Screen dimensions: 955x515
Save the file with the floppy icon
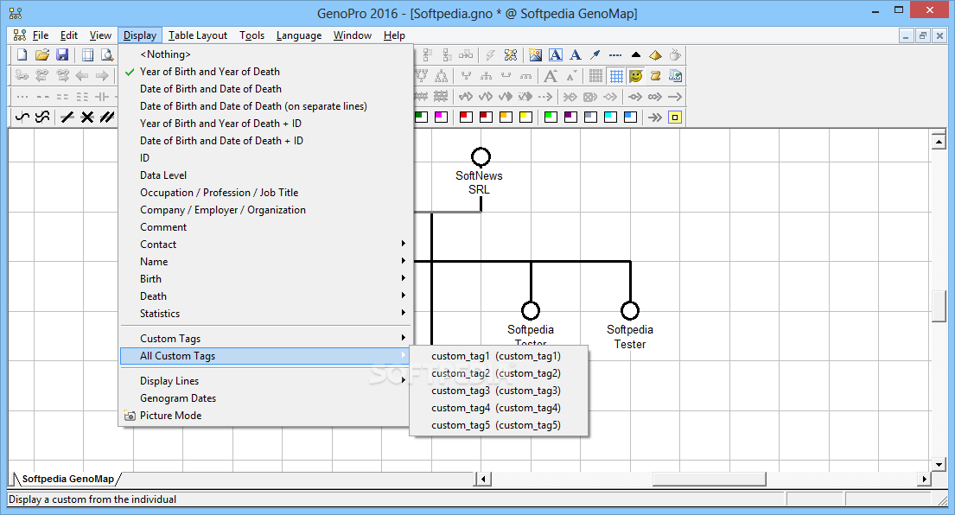(x=62, y=54)
